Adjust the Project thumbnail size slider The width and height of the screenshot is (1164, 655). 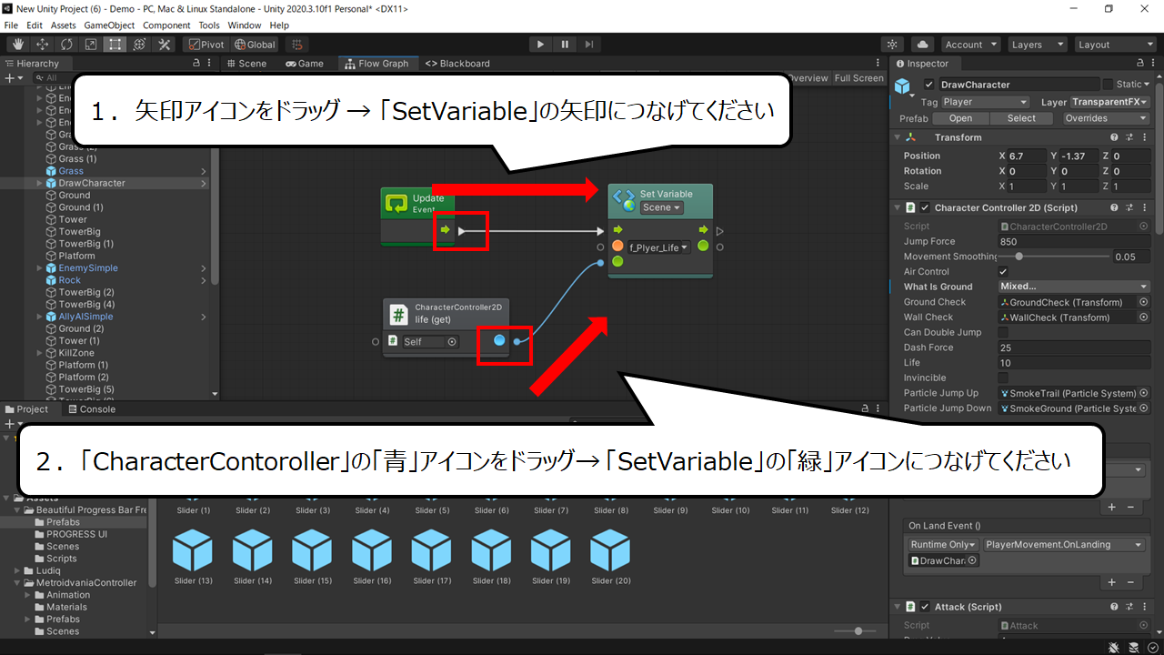[x=854, y=631]
